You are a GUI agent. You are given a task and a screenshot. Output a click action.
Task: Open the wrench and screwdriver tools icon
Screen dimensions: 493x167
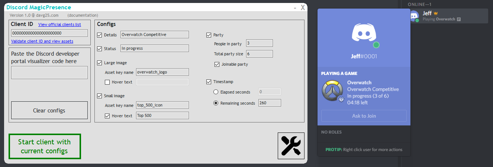click(291, 146)
